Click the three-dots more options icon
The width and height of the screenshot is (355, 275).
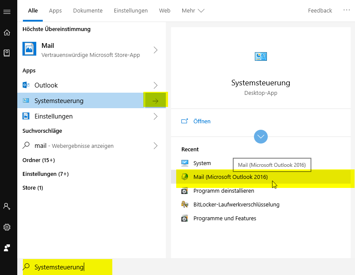pos(346,10)
